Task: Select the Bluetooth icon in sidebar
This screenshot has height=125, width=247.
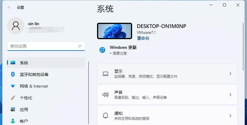Action: point(13,74)
